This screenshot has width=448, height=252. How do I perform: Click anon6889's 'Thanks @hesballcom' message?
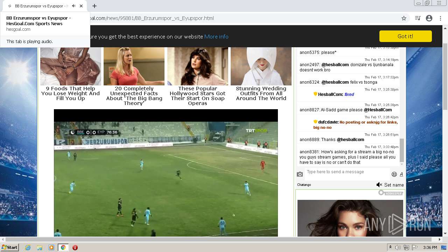click(332, 140)
